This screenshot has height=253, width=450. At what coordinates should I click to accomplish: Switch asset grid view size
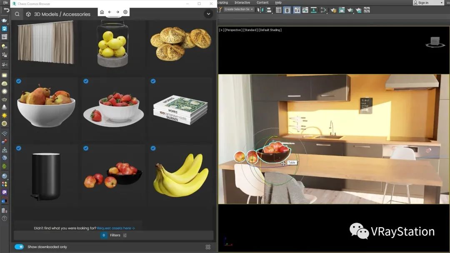[208, 247]
